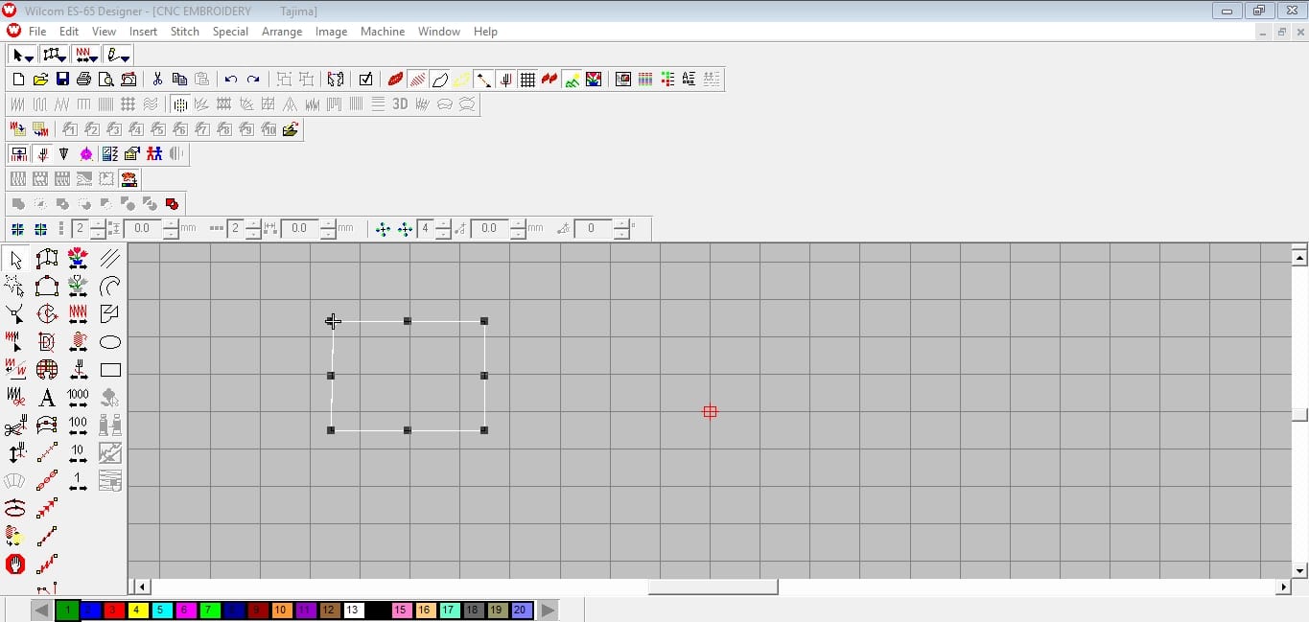This screenshot has height=622, width=1309.
Task: Open a file with the folder icon
Action: point(40,80)
